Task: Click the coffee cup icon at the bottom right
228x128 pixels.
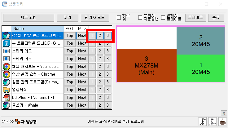Action: pyautogui.click(x=223, y=121)
